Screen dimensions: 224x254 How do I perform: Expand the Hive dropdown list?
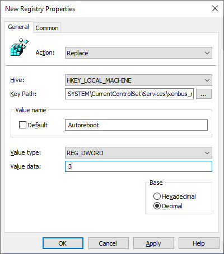click(138, 80)
